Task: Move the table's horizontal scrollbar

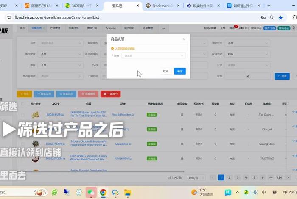Action: click(101, 171)
